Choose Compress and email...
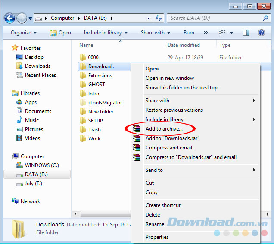 [x=195, y=148]
